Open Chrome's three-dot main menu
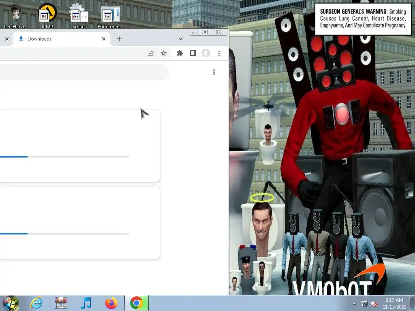Image resolution: width=415 pixels, height=311 pixels. (x=219, y=53)
